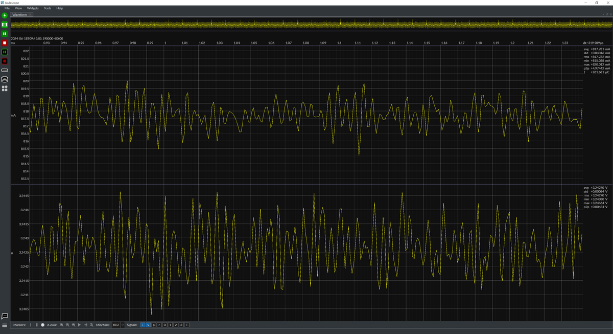
Task: Click the voltage avg +3.24270 V statistic
Action: (x=597, y=187)
